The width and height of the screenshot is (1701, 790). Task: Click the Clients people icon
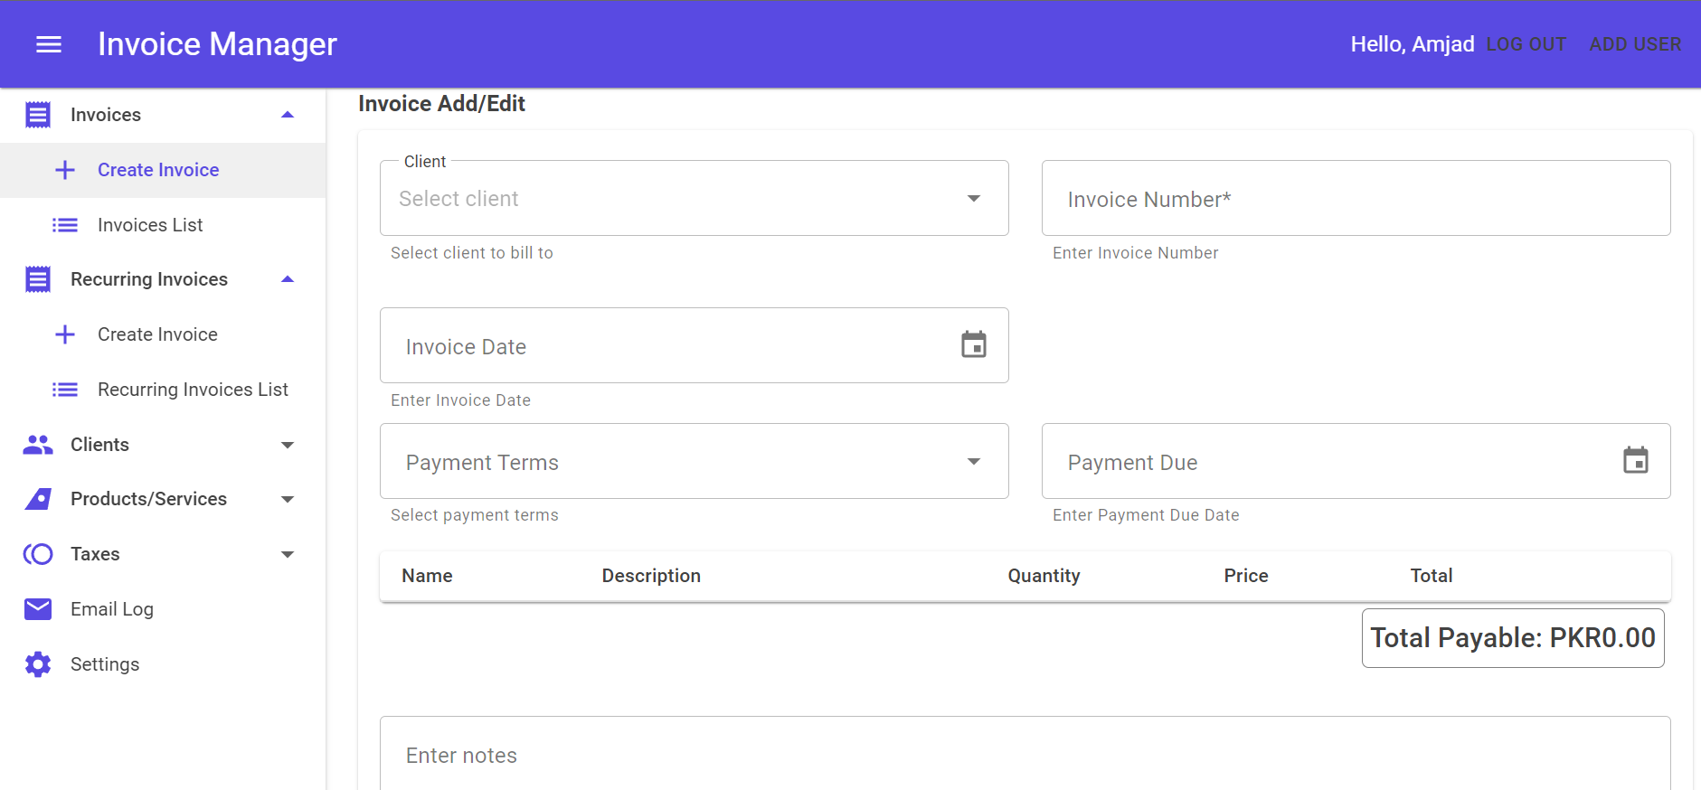(x=38, y=445)
